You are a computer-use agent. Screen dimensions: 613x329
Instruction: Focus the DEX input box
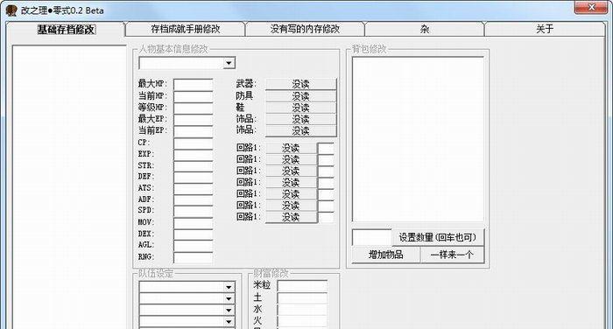coord(194,234)
